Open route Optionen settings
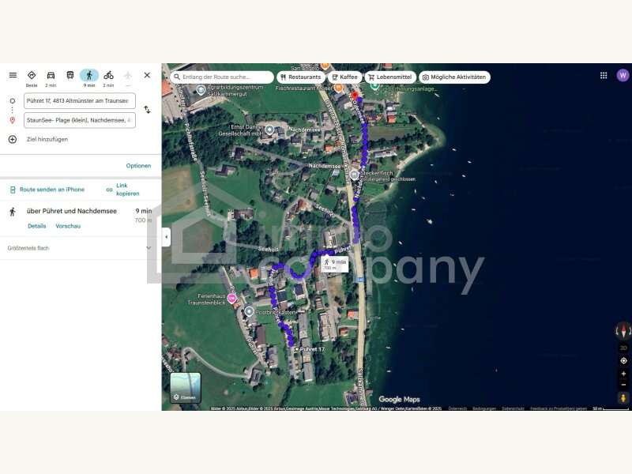 [x=138, y=166]
